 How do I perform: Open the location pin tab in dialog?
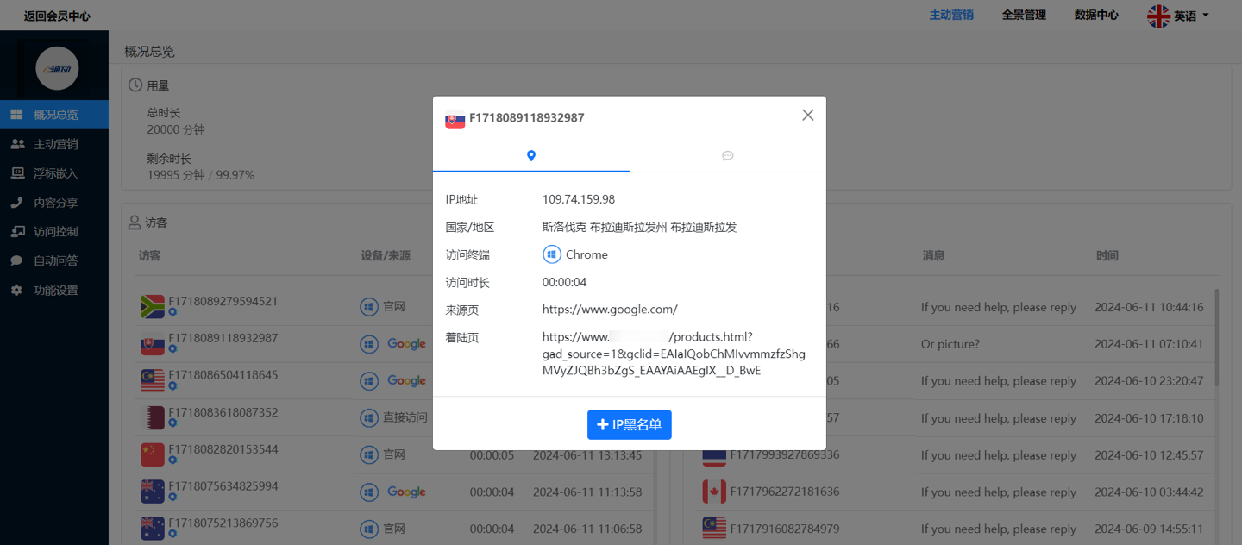pyautogui.click(x=531, y=156)
